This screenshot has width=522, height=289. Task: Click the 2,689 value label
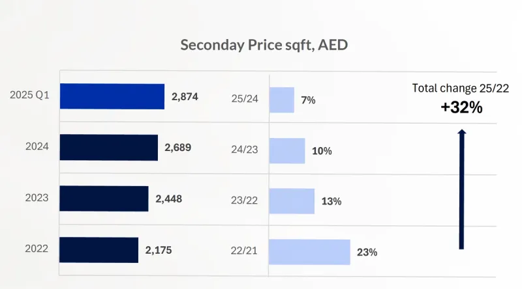(178, 148)
